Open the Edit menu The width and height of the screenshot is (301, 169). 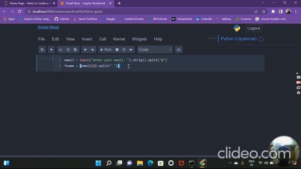pos(55,39)
